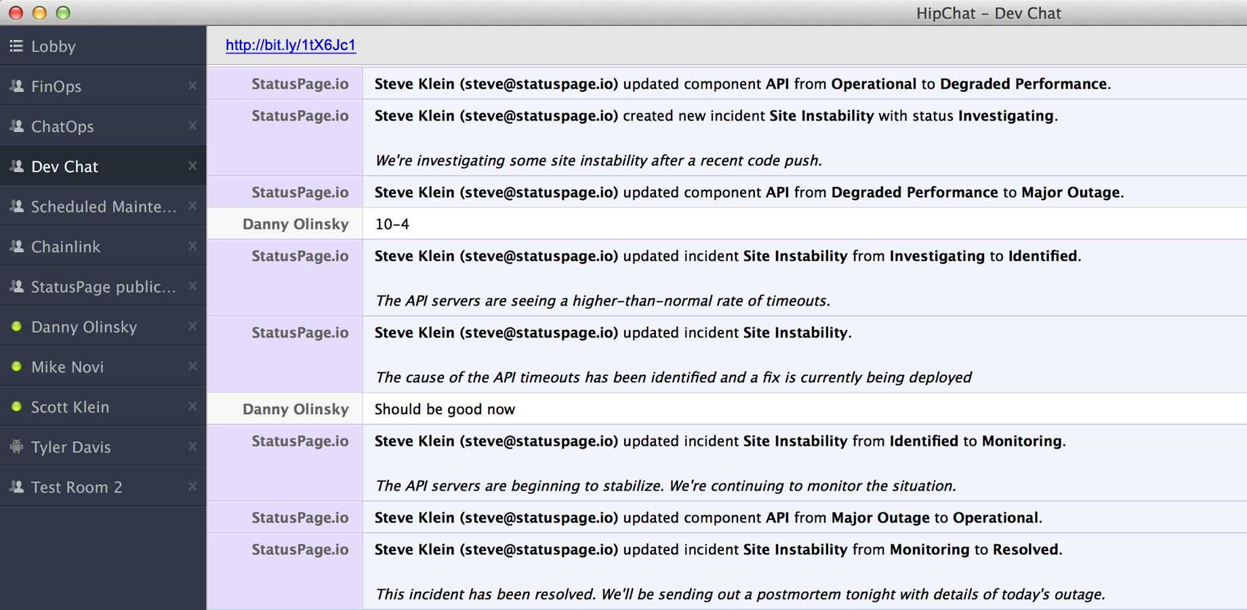Click message updating incident from Monitoring to Resolved

[718, 550]
